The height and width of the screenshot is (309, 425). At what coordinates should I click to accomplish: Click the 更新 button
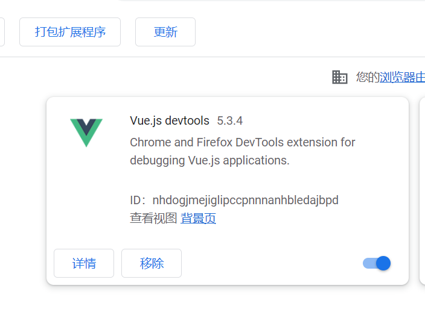pyautogui.click(x=165, y=32)
